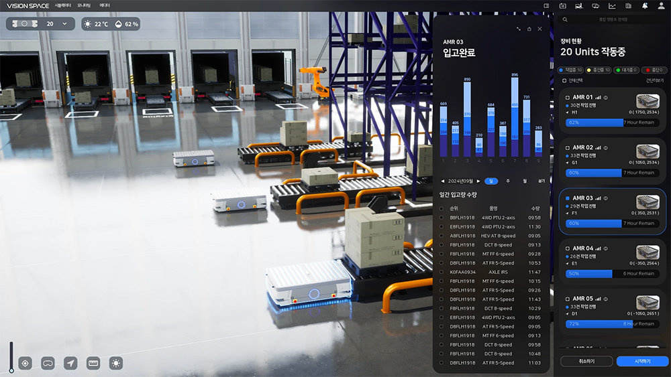Click the target recenter view icon
The image size is (671, 377).
tap(25, 363)
